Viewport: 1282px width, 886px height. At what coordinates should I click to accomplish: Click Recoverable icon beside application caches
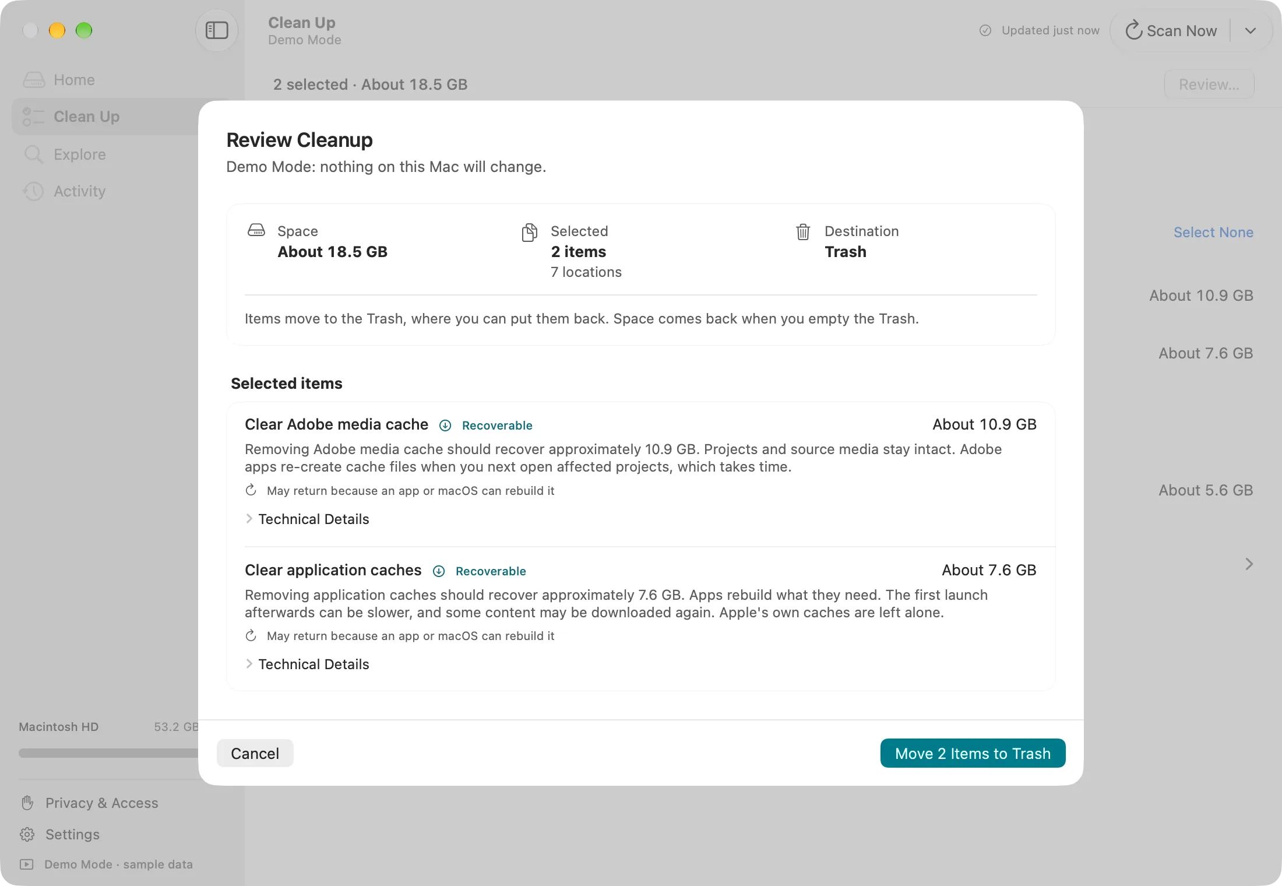(x=439, y=571)
